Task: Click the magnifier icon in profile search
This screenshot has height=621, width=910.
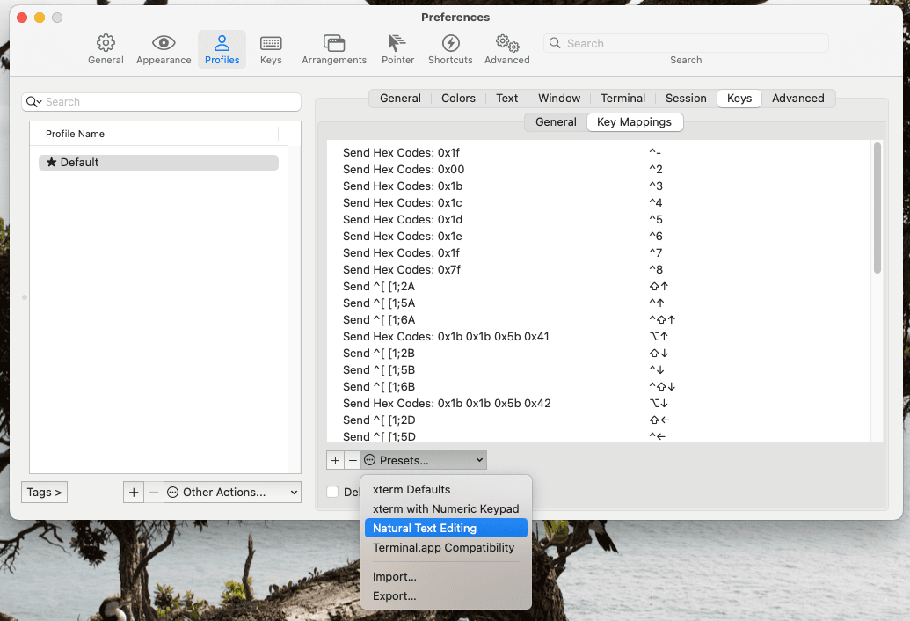Action: 33,101
